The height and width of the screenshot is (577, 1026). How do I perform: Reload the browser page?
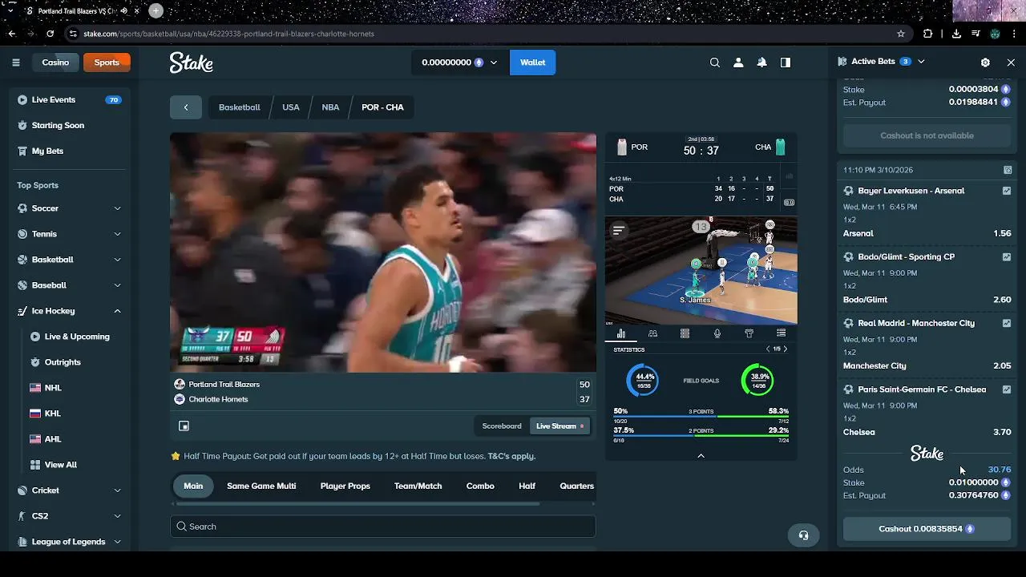click(x=50, y=34)
